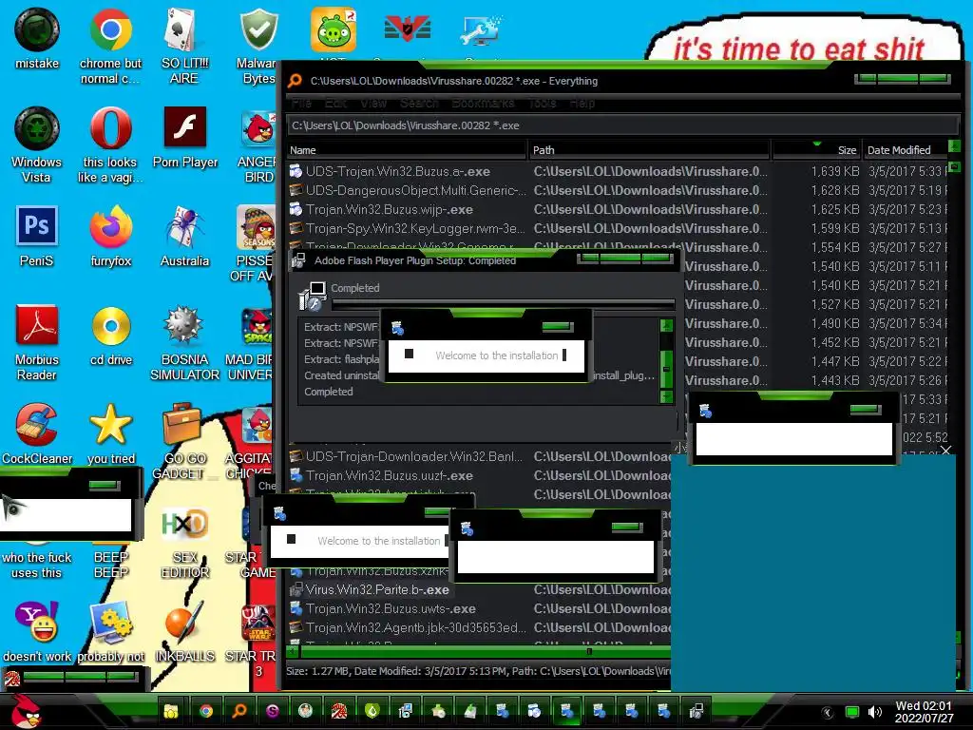973x730 pixels.
Task: Open the Bookmarks menu in Everything
Action: coord(483,103)
